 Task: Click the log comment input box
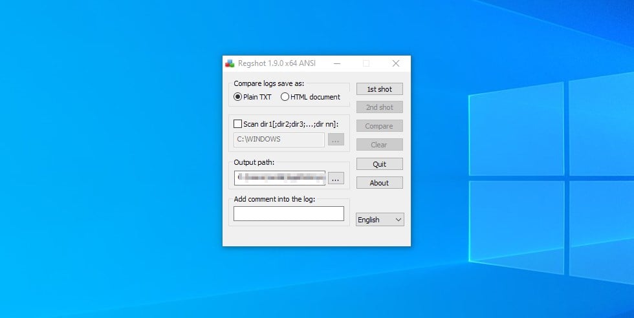[x=289, y=213]
